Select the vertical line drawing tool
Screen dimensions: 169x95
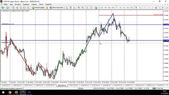tap(145, 8)
